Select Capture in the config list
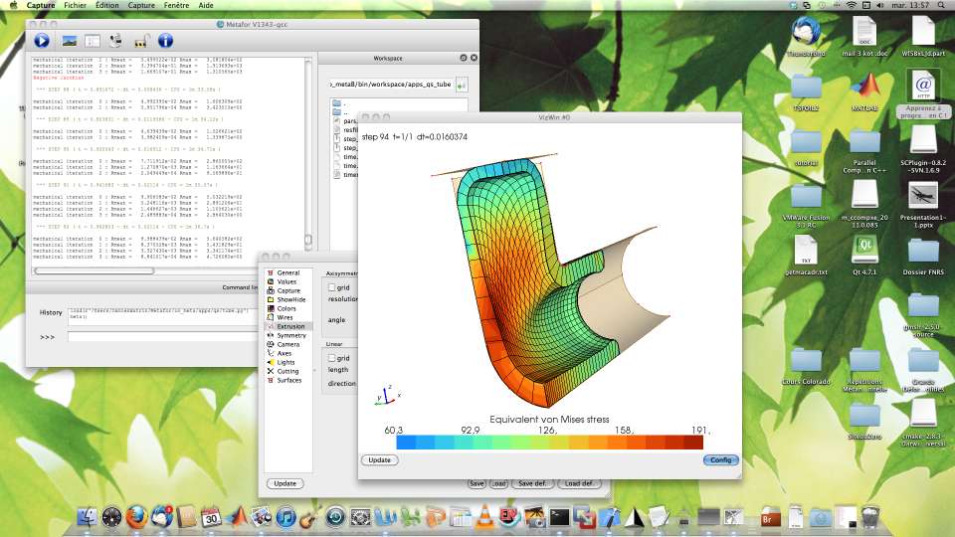Screen dimensions: 955x537 288,291
